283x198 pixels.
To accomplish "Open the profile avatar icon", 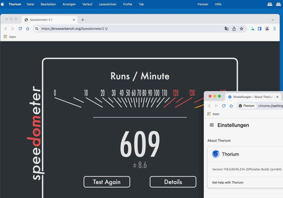I will tap(267, 29).
